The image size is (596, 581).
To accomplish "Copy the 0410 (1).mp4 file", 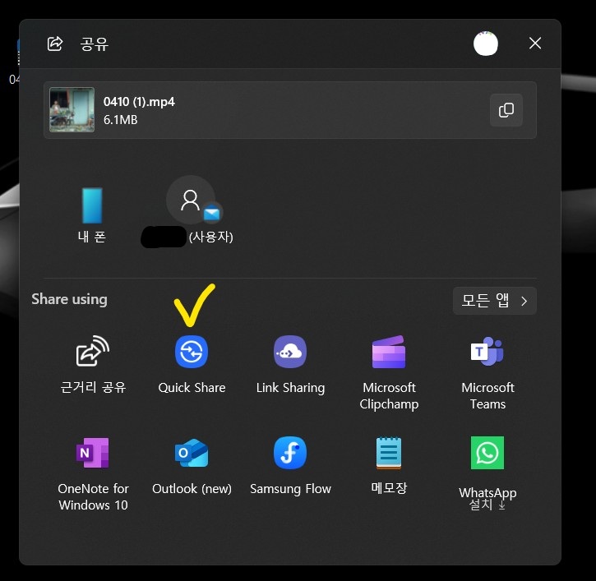I will (x=506, y=110).
